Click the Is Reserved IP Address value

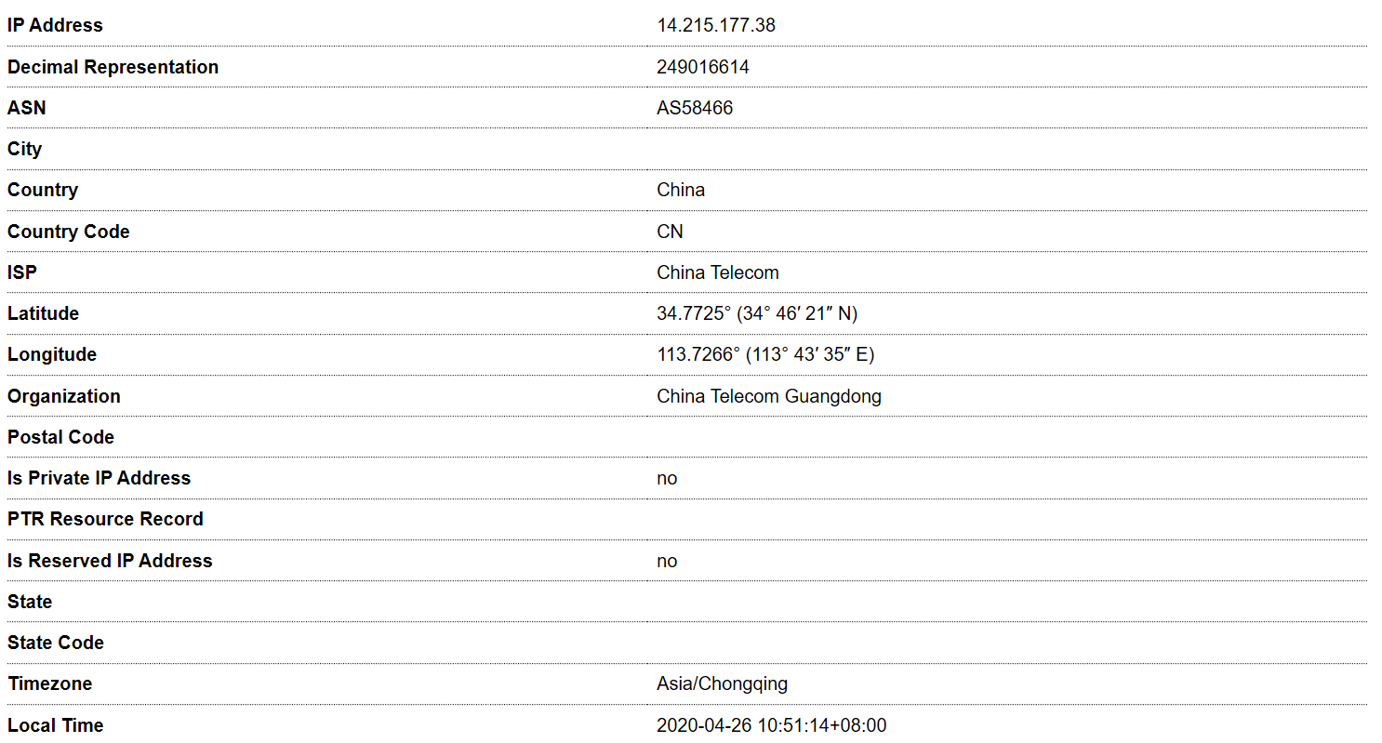coord(667,561)
